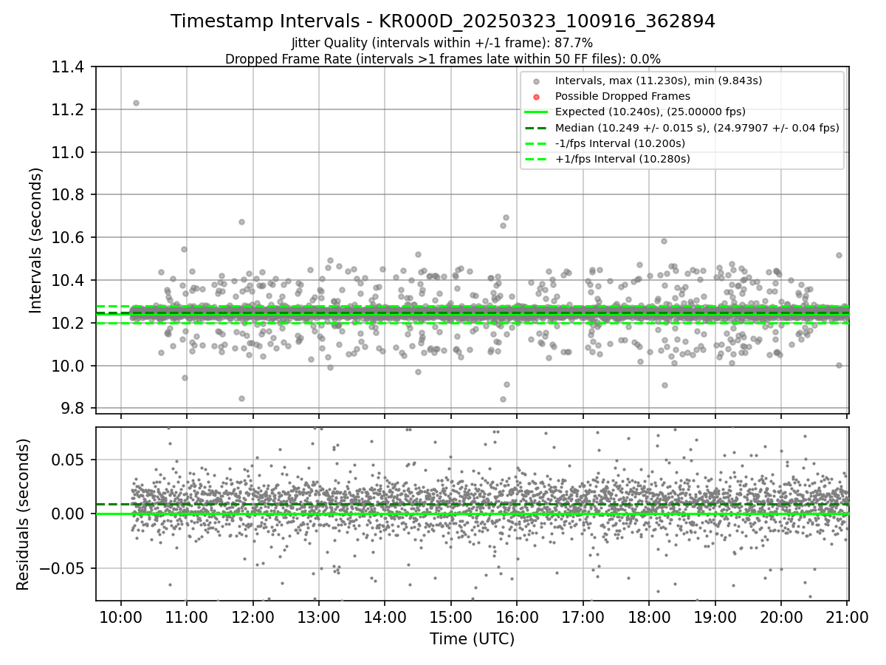Click the red circle marker beside Possible Dropped Frames
886x665 pixels.
pyautogui.click(x=537, y=97)
